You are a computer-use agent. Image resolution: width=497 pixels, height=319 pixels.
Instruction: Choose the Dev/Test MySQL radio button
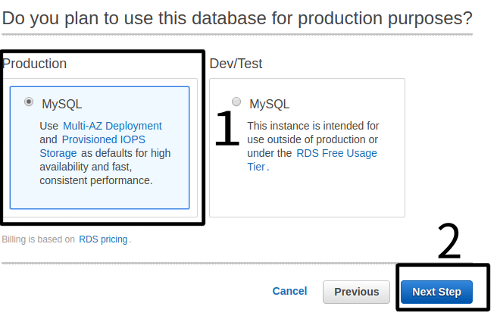coord(237,102)
